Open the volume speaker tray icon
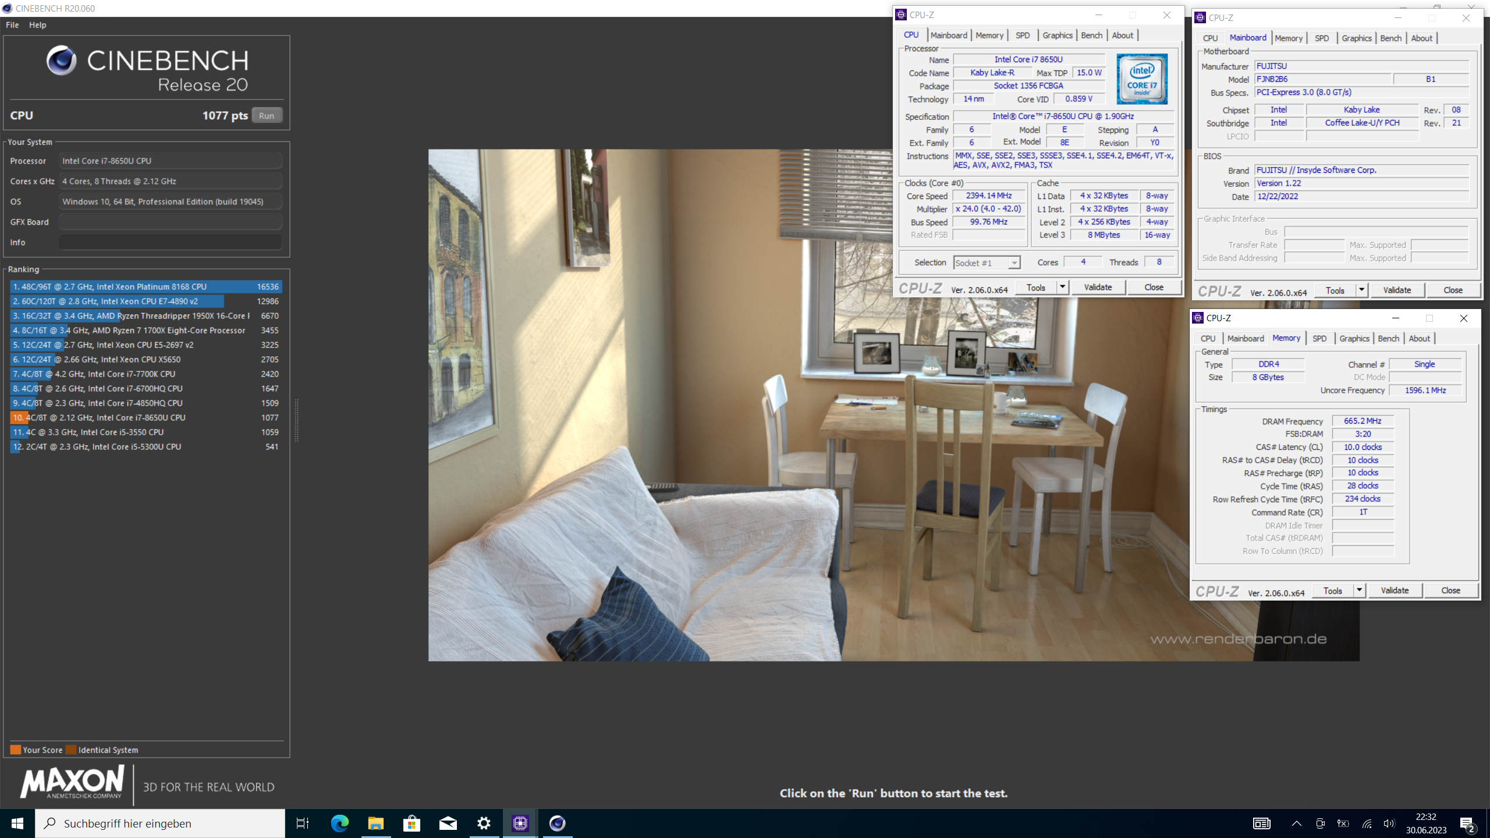The image size is (1490, 838). [x=1389, y=823]
